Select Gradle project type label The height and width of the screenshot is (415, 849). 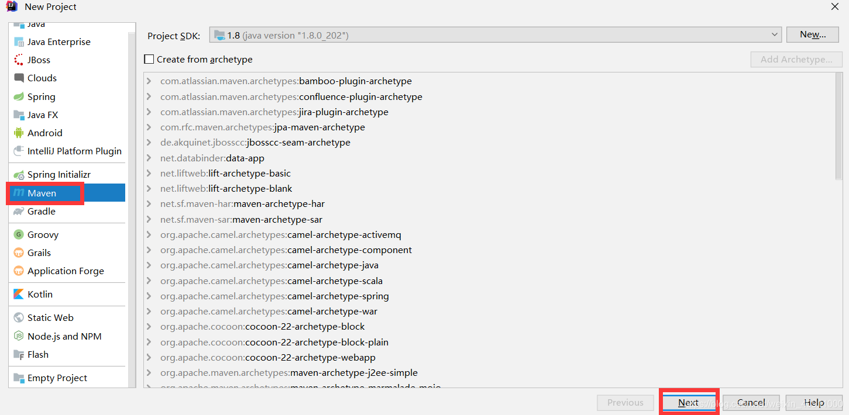click(42, 212)
